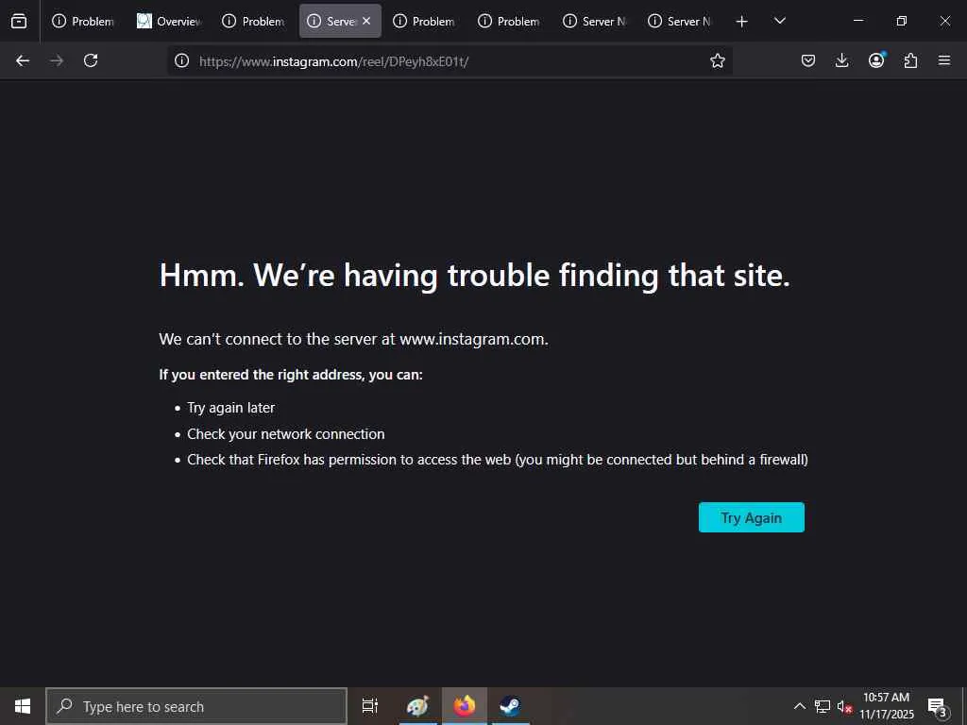Open Steam from the taskbar

510,706
